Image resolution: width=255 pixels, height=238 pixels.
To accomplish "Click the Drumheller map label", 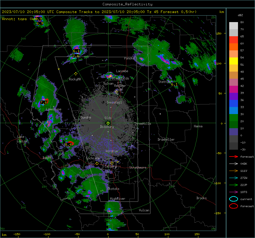I will pos(166,140).
